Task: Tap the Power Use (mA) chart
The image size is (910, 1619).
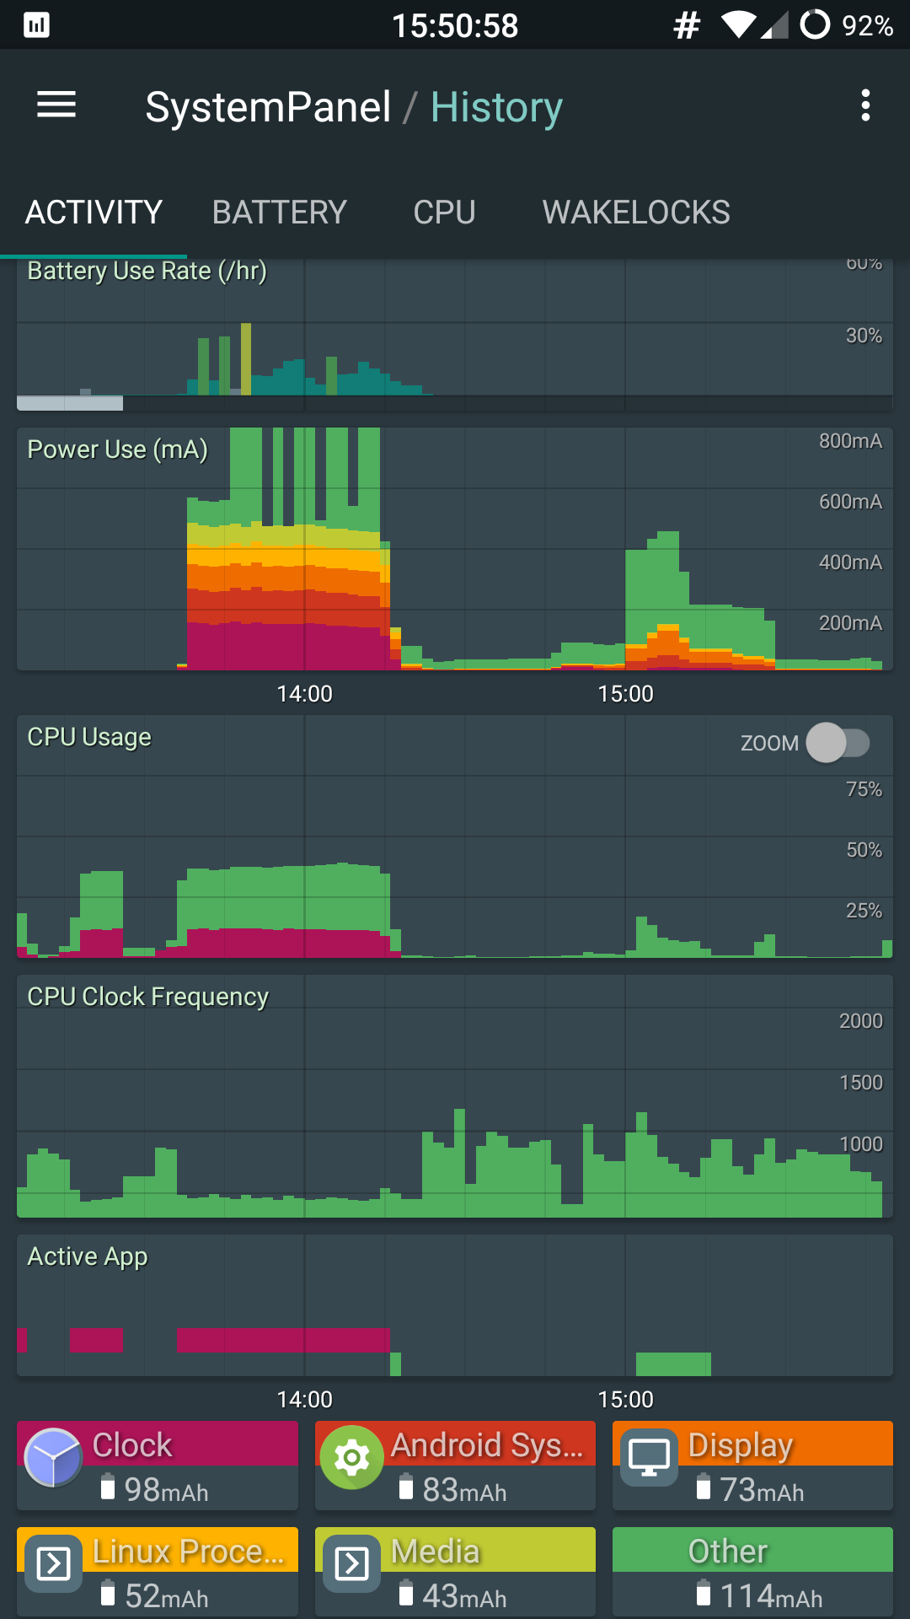Action: coord(455,549)
